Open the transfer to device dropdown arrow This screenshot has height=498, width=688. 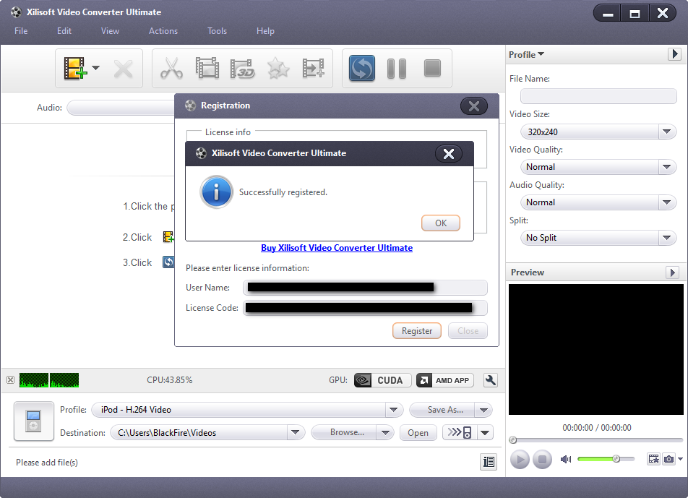point(485,433)
